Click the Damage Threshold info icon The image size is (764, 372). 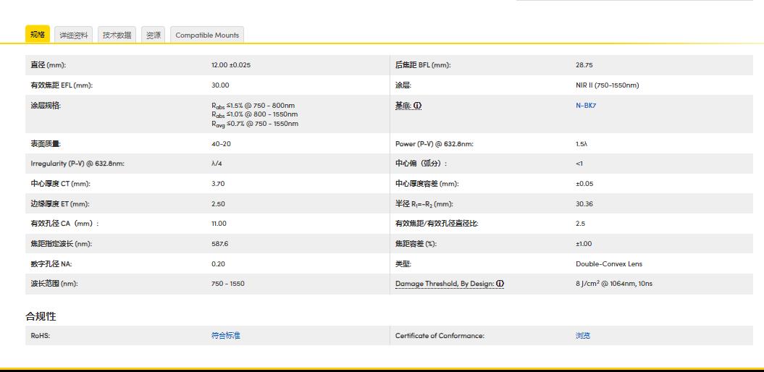tap(500, 284)
